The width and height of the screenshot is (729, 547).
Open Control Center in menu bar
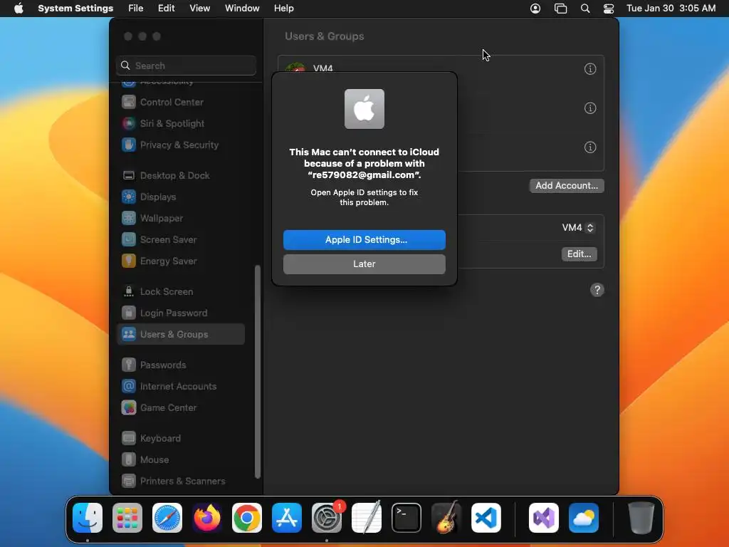click(x=609, y=9)
